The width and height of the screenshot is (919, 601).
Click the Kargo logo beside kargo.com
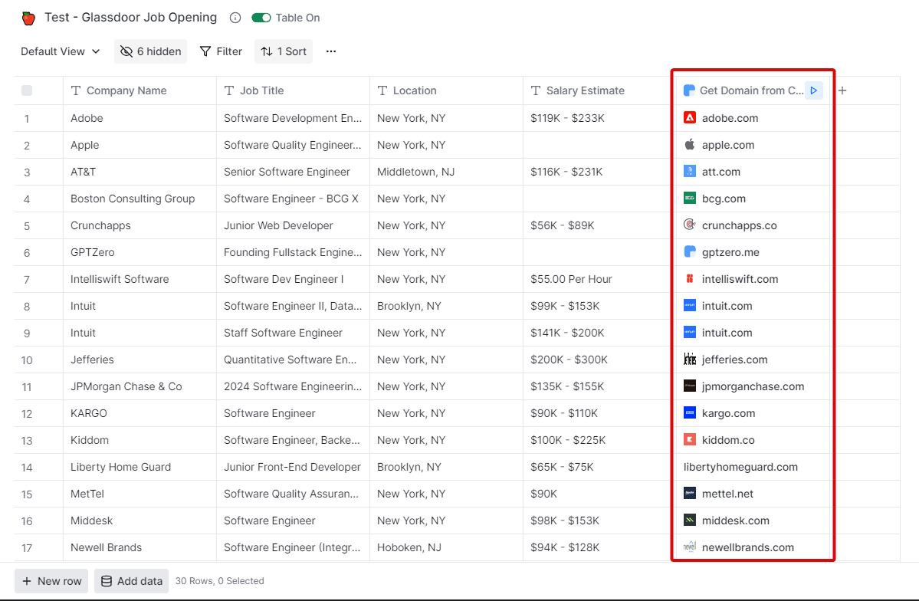(690, 413)
